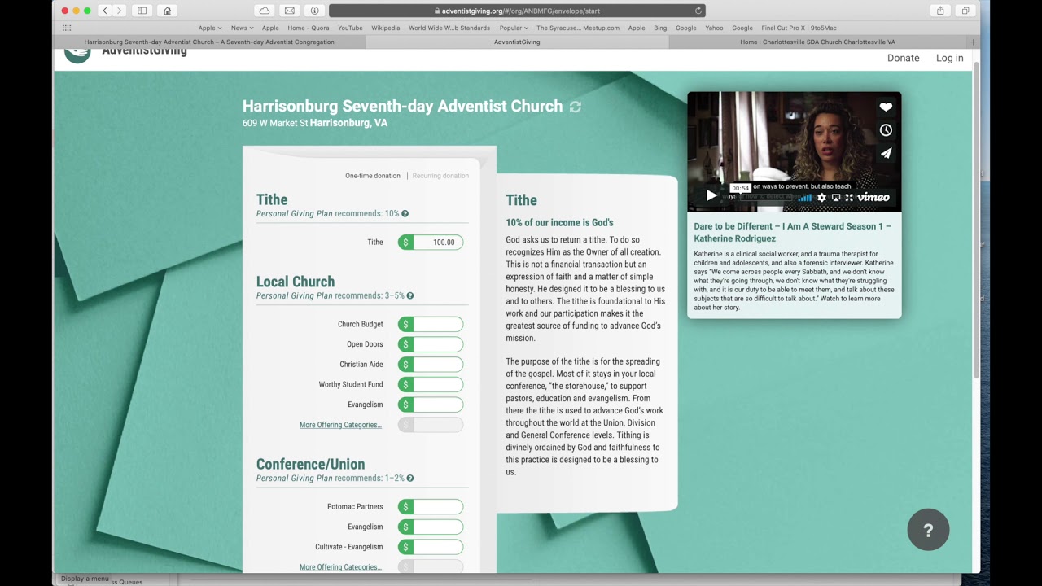Share the video with paper plane icon
The height and width of the screenshot is (586, 1042).
point(886,153)
